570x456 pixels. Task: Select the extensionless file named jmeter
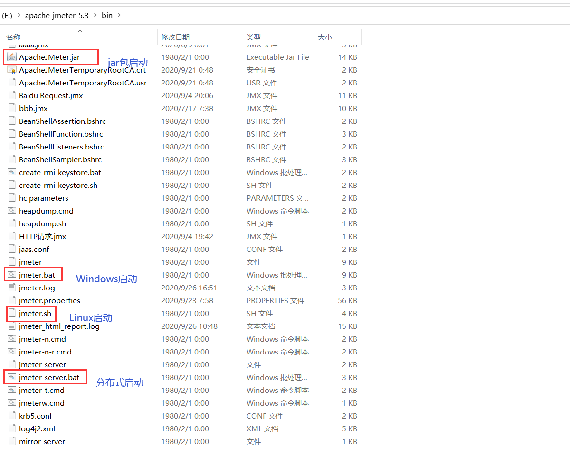click(x=30, y=262)
